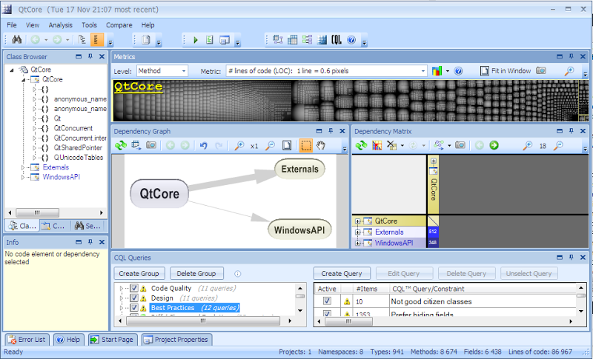Open the Analysis menu
The width and height of the screenshot is (593, 359).
(x=60, y=25)
